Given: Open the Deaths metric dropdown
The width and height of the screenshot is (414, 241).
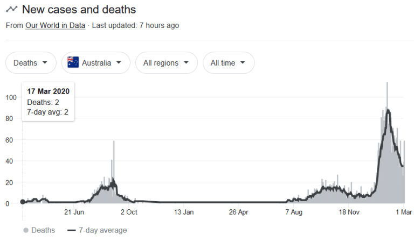Looking at the screenshot, I should pos(31,63).
